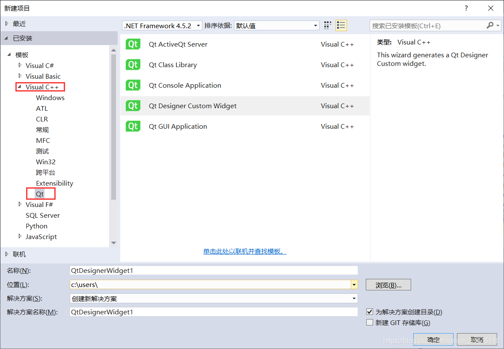This screenshot has width=504, height=349.
Task: Open the help question mark button
Action: (466, 9)
